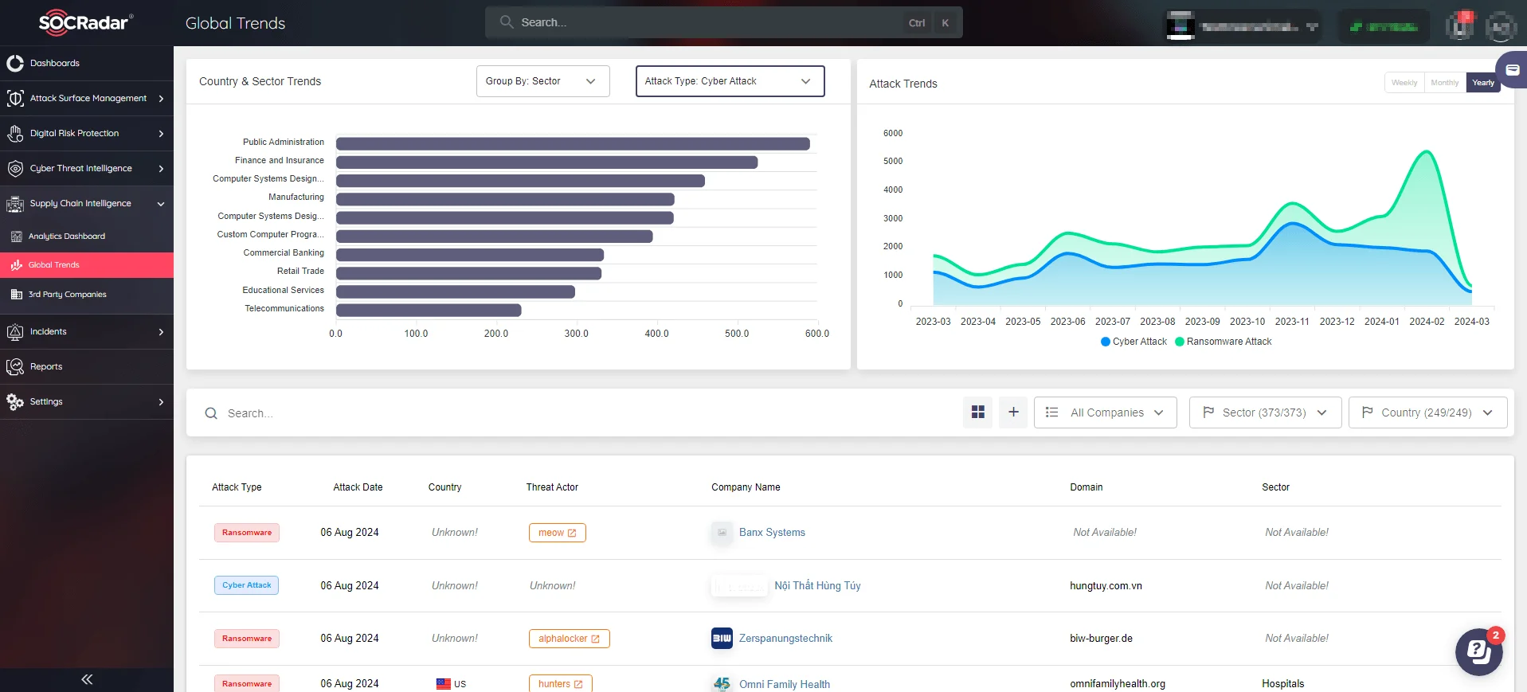Click the Company Name column header
The height and width of the screenshot is (692, 1527).
click(x=746, y=487)
